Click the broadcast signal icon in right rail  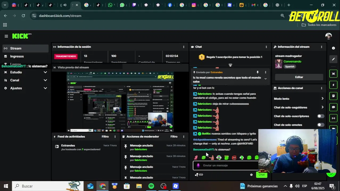click(333, 118)
